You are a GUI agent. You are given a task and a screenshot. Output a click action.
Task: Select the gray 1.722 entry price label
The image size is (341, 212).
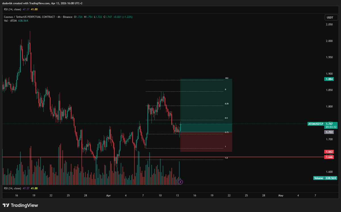(x=329, y=132)
